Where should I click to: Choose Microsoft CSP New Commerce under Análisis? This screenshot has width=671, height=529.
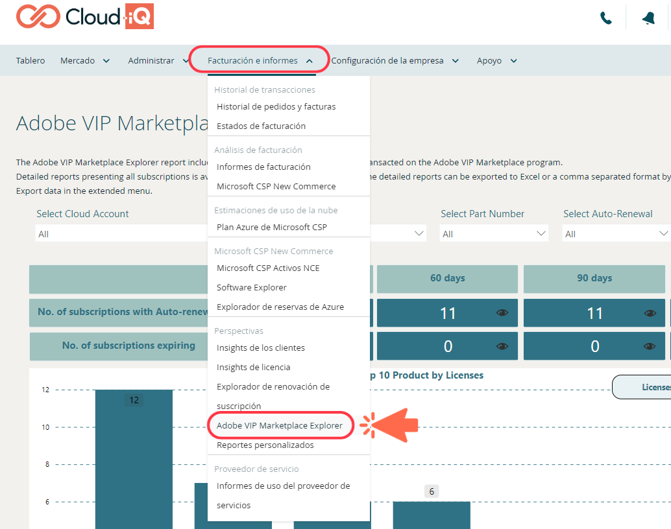tap(276, 187)
